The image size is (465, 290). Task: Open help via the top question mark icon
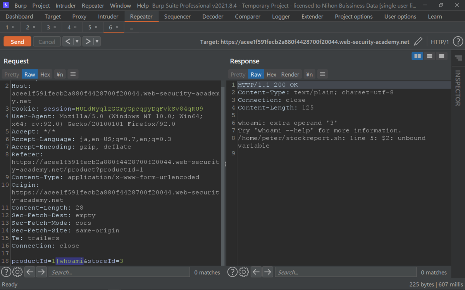pos(458,42)
